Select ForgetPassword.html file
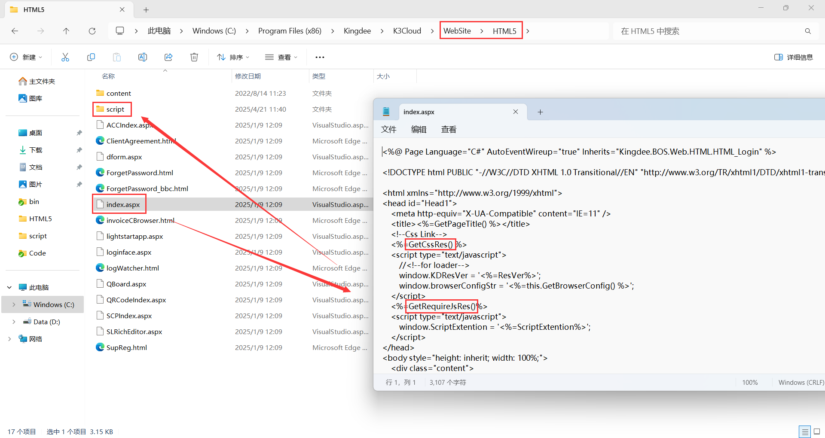The height and width of the screenshot is (438, 825). click(x=140, y=173)
